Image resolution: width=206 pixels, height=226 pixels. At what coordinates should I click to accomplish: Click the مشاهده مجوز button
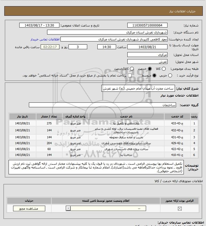tap(29, 209)
